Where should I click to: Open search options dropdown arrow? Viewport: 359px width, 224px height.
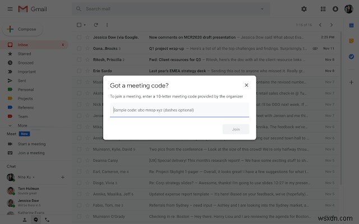(262, 9)
